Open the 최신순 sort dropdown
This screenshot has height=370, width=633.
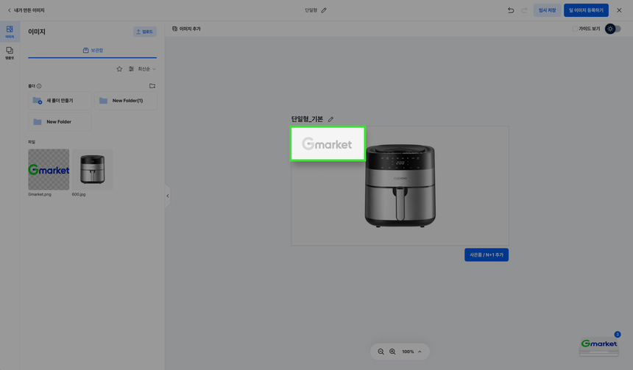pos(146,69)
